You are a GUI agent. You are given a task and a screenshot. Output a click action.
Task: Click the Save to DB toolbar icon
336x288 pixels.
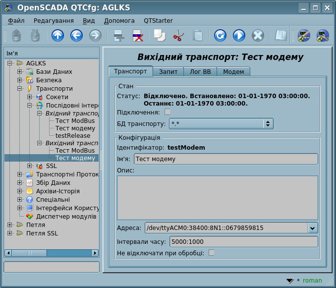click(x=35, y=36)
